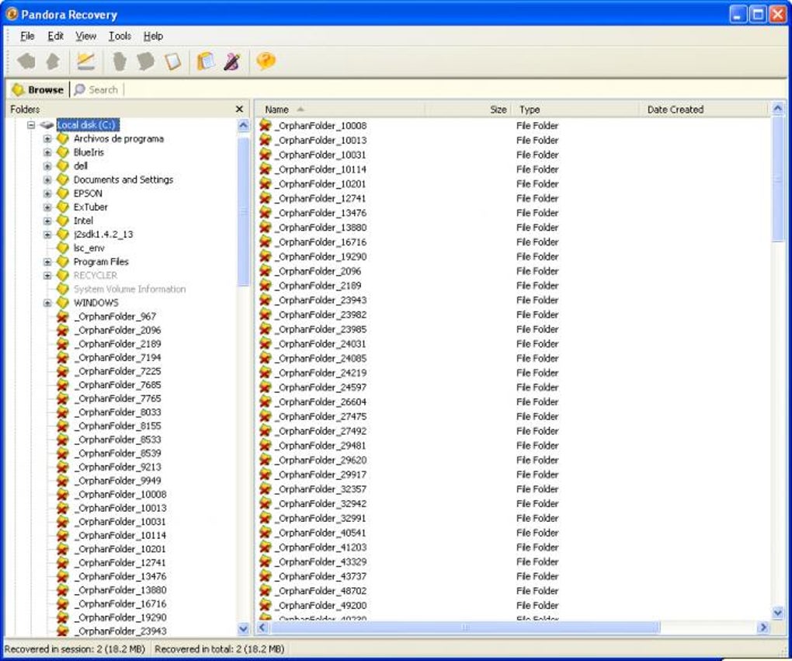Click deleted icon of _OrphanFolder_49200 in list
The width and height of the screenshot is (792, 661).
pos(266,605)
